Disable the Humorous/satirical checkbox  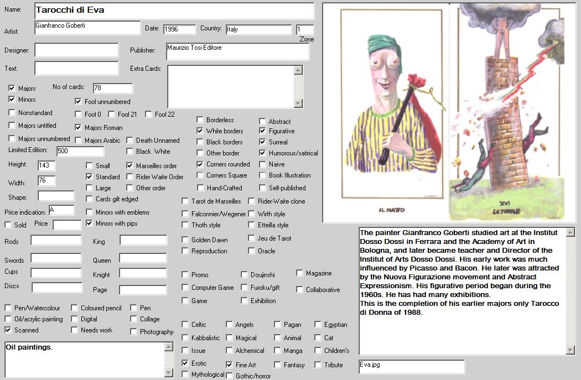(263, 153)
